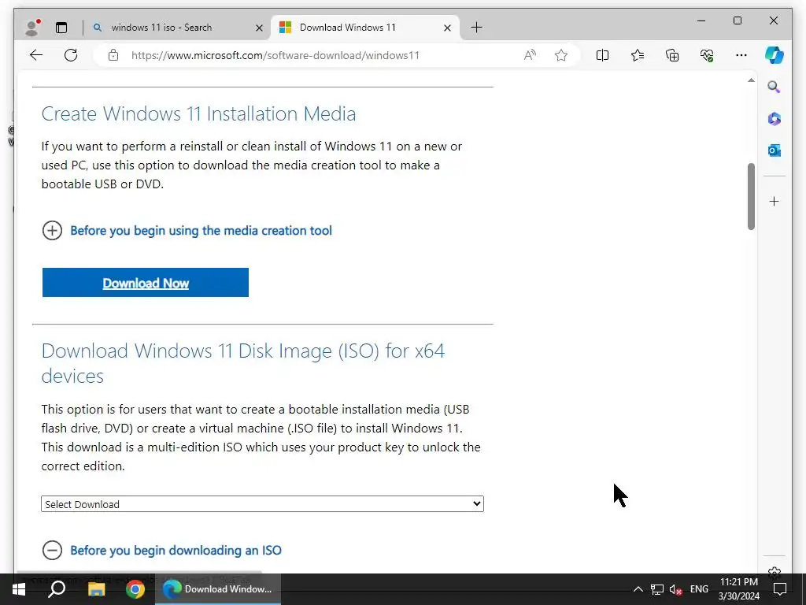Viewport: 806px width, 605px height.
Task: Close the windows 11 iso Search tab
Action: [260, 28]
